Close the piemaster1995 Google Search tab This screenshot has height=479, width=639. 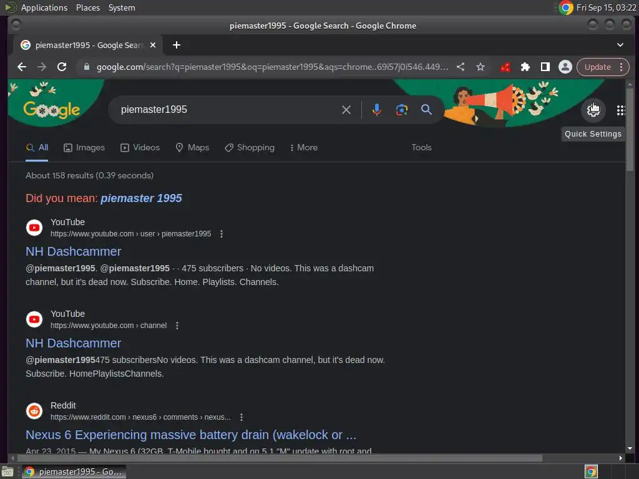click(x=153, y=45)
